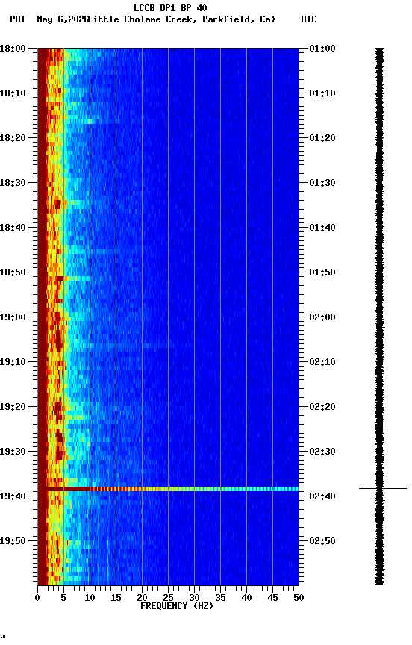Click the '19:20' PDT time label
Viewport: 412px width, 645px height.
[x=13, y=408]
